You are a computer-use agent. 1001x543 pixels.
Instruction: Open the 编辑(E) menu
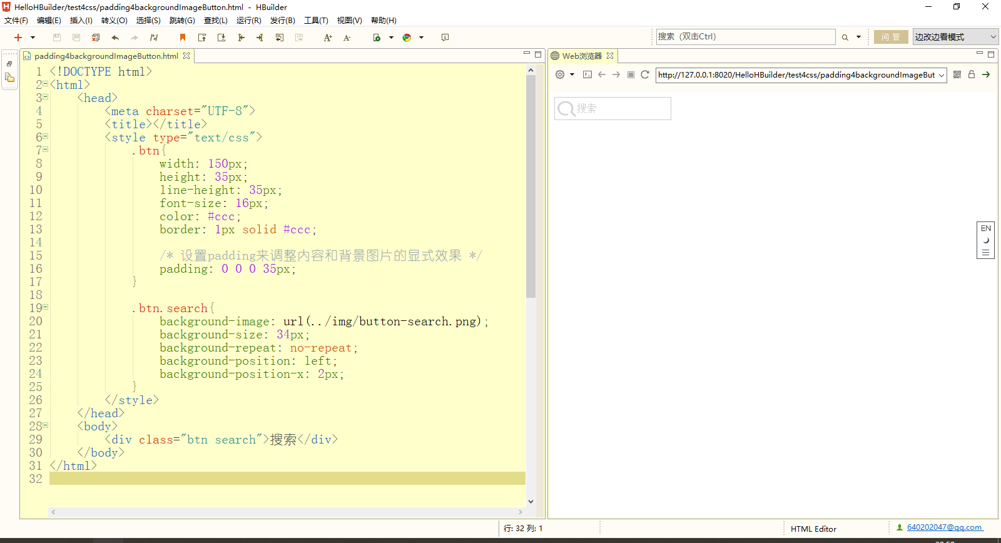(49, 21)
